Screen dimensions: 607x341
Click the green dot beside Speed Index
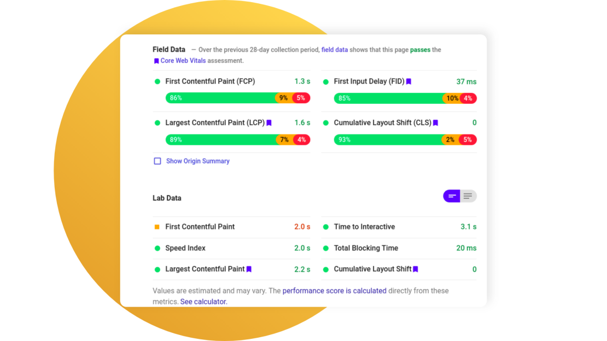tap(156, 248)
